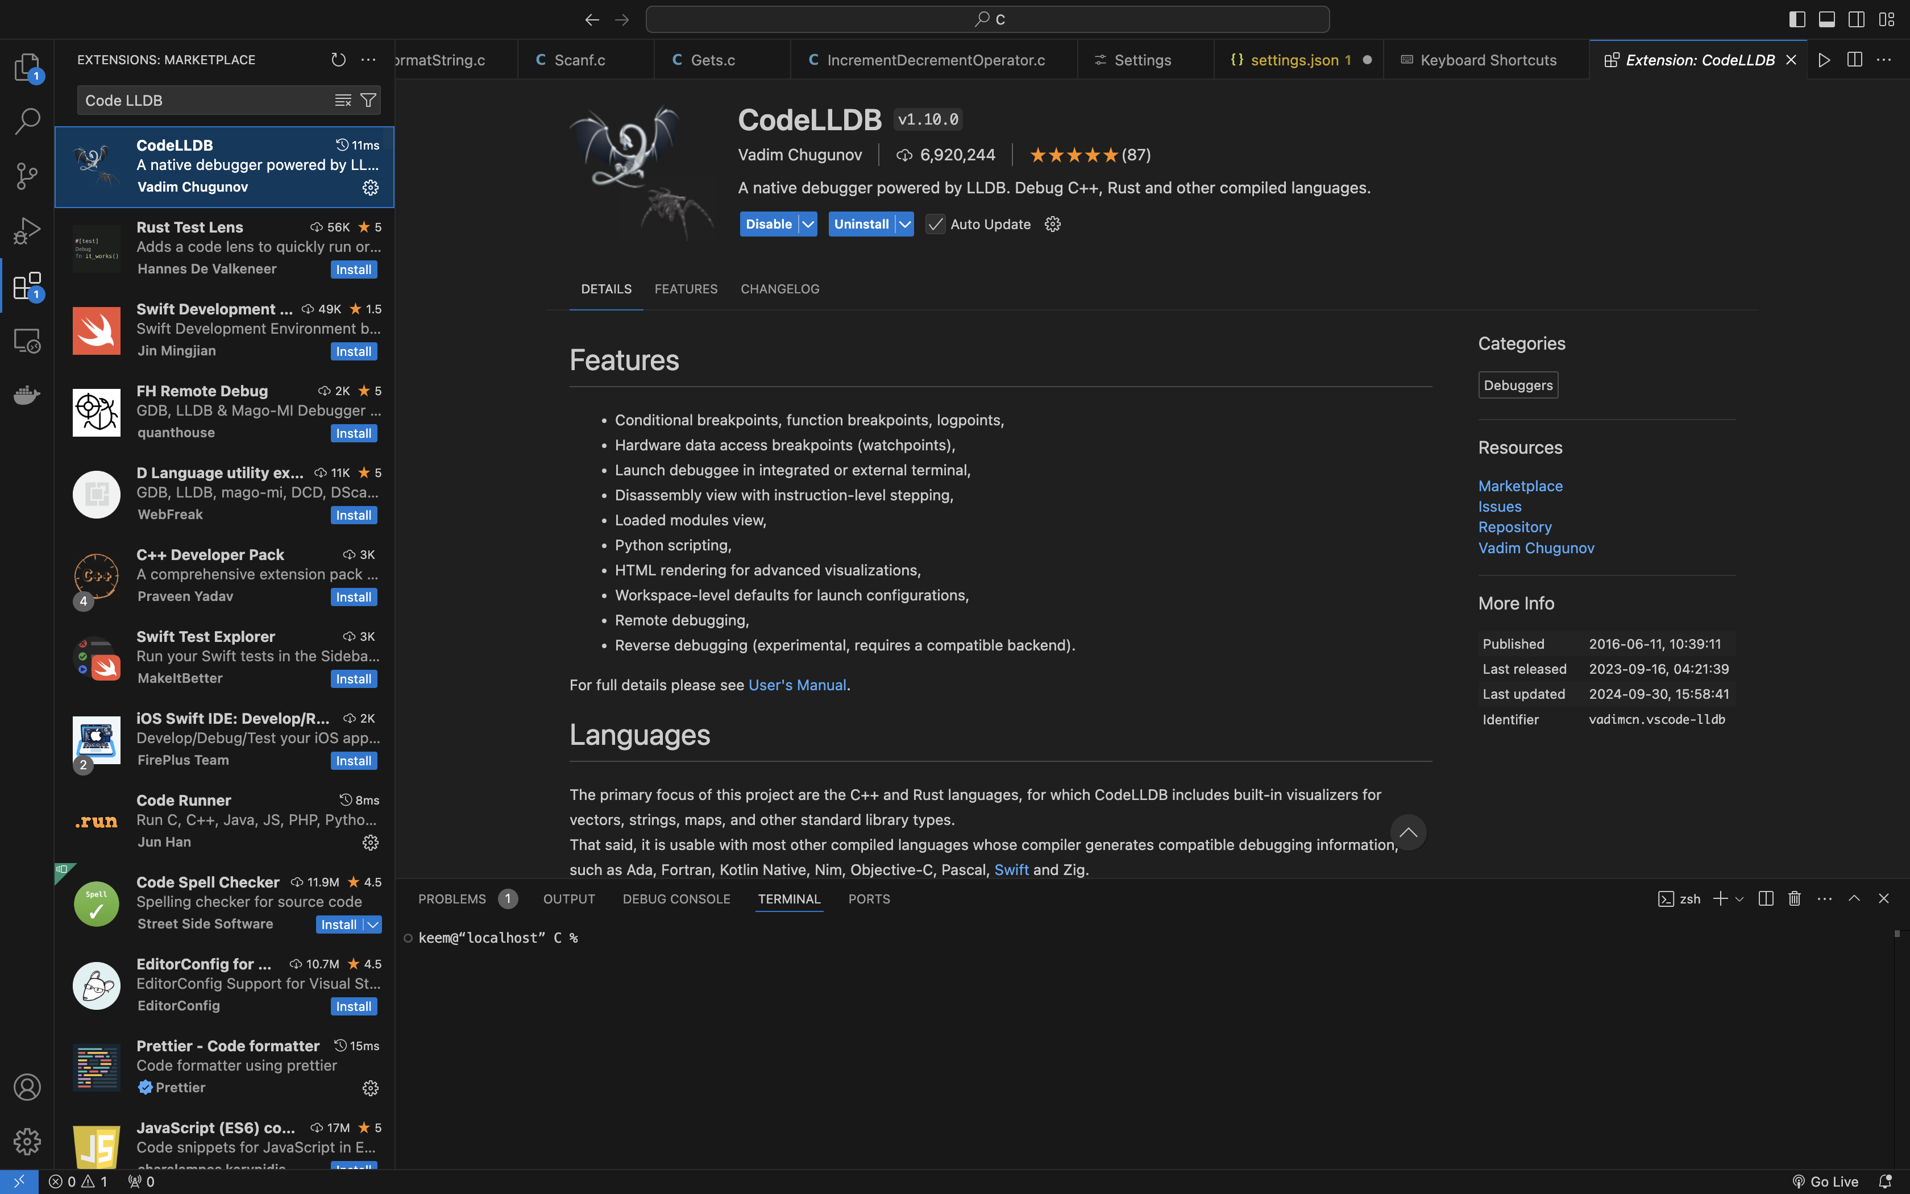Toggle Auto Update checkbox

pyautogui.click(x=935, y=224)
